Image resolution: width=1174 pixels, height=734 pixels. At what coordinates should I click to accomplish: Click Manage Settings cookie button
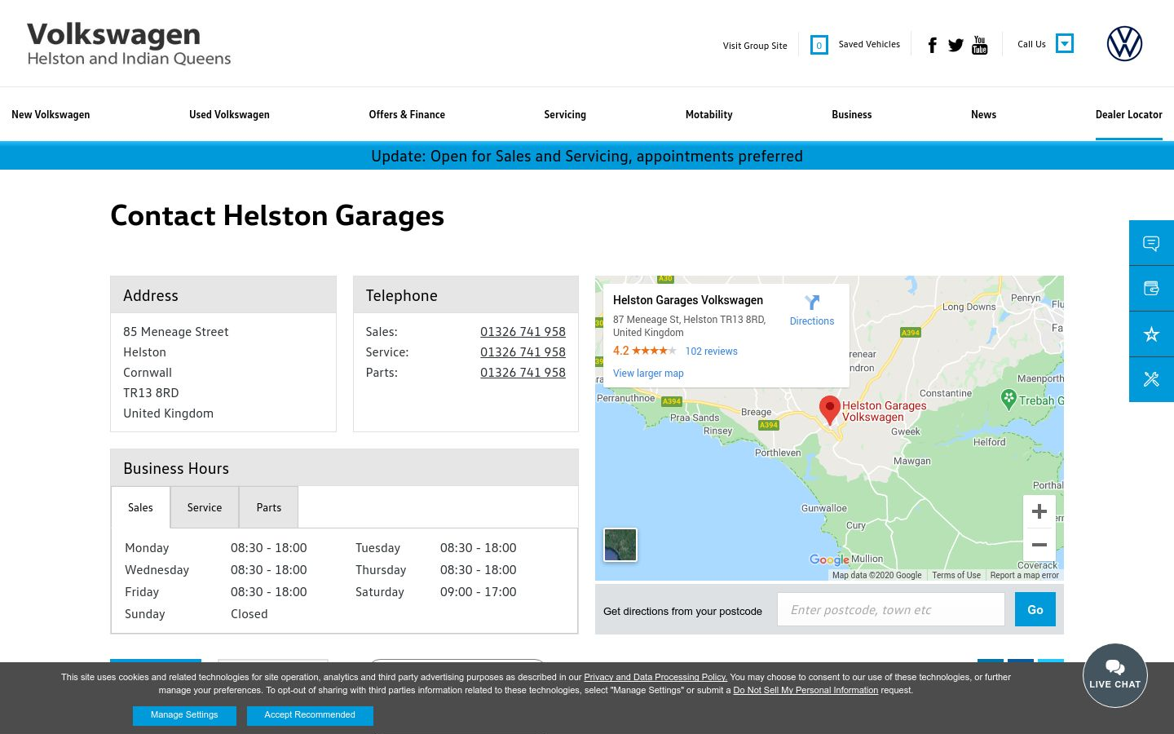pos(184,715)
